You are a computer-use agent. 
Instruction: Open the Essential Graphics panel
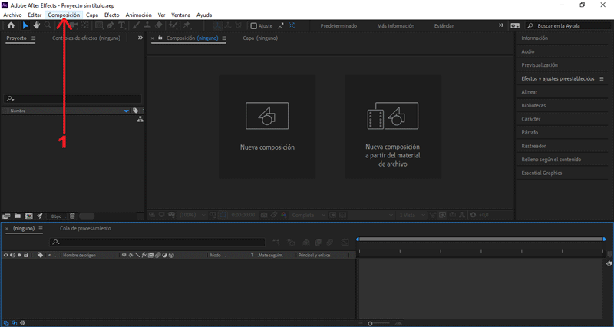coord(542,173)
